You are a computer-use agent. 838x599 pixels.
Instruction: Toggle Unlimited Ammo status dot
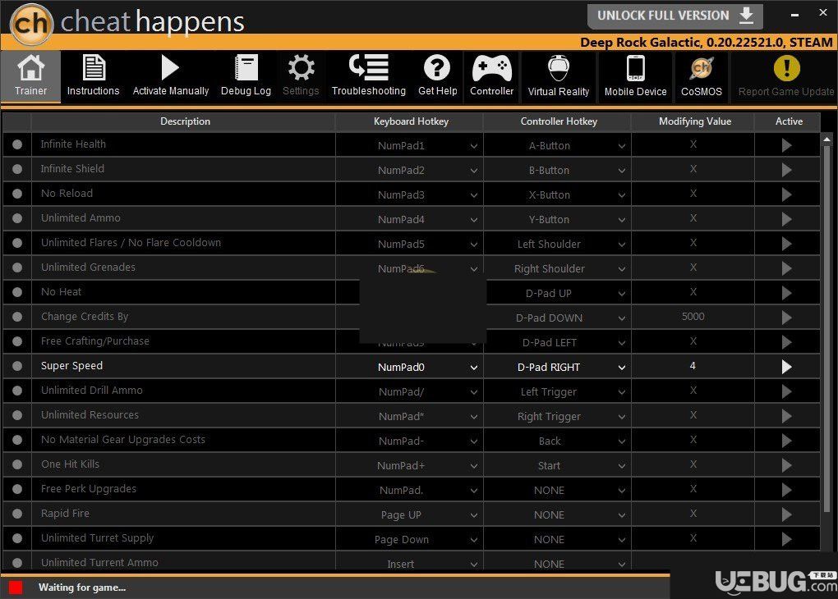tap(17, 217)
